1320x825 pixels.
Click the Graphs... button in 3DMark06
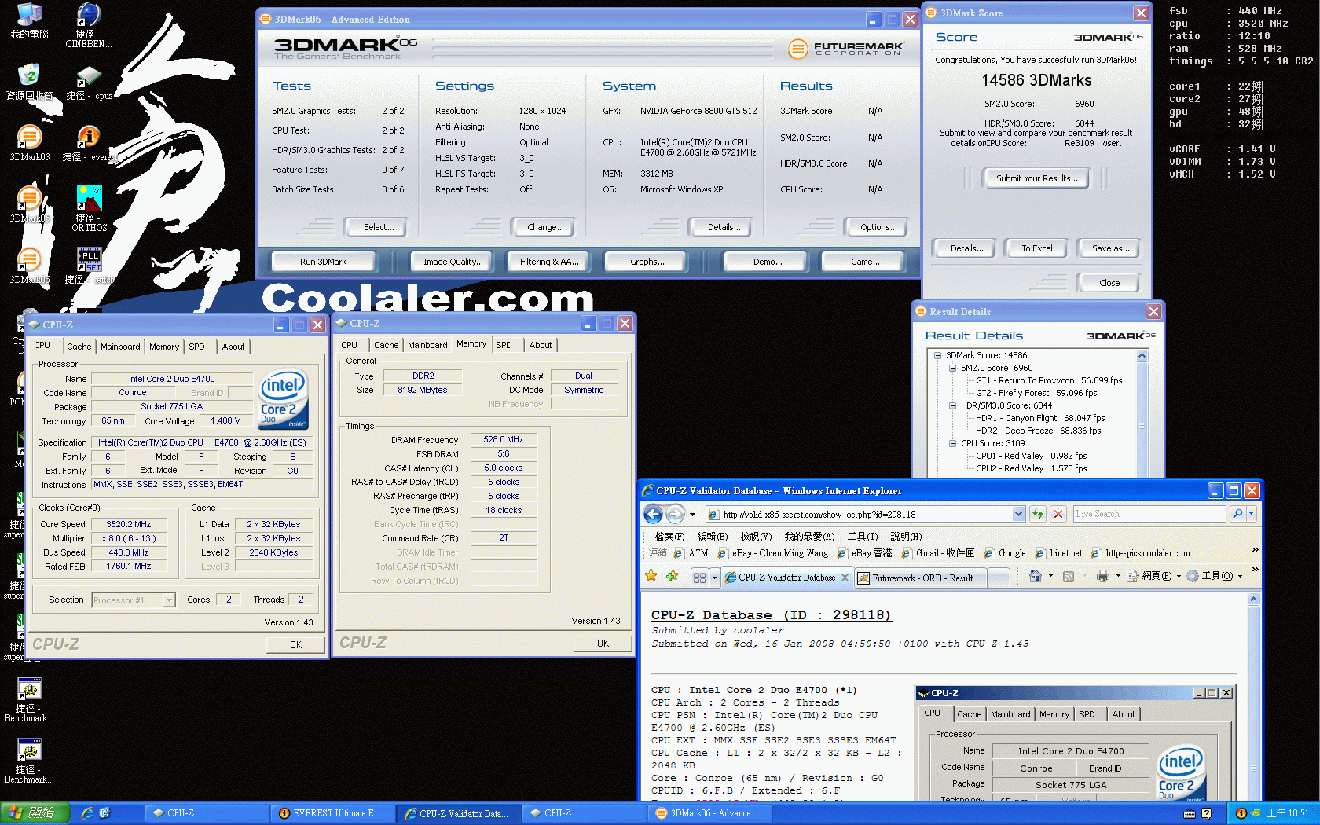point(647,262)
